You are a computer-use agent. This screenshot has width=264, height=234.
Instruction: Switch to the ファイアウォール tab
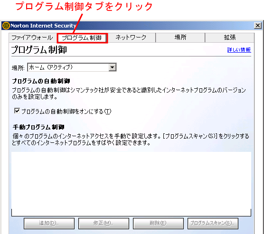click(x=32, y=37)
